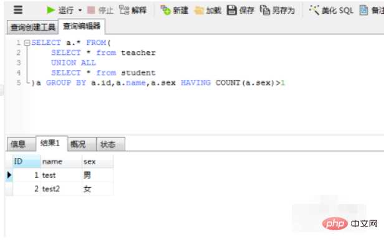The width and height of the screenshot is (384, 244).
Task: Click the HAVING keyword on line 5
Action: click(196, 83)
